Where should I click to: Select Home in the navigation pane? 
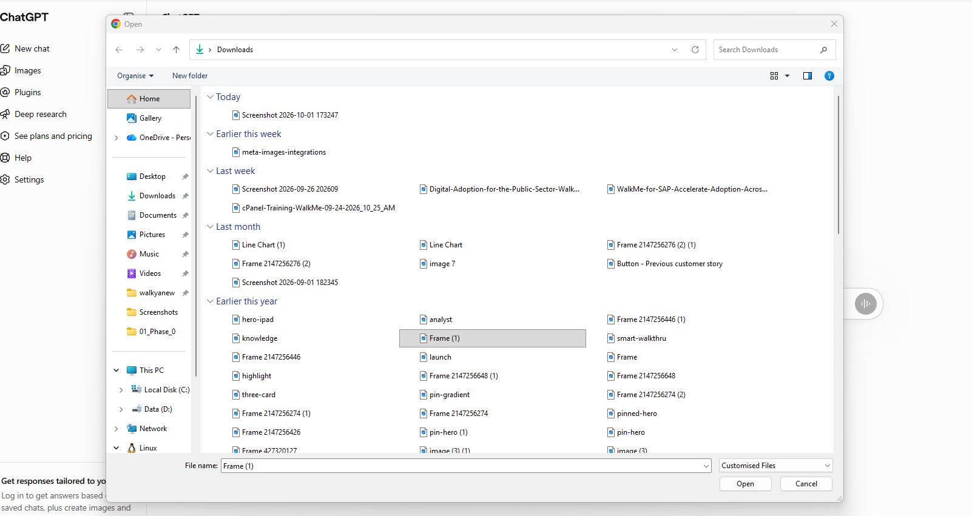149,99
